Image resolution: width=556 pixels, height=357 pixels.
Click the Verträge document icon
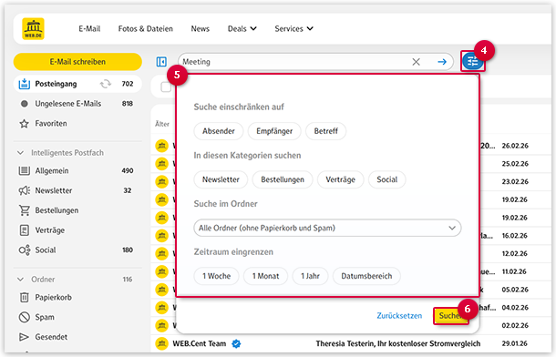point(24,230)
